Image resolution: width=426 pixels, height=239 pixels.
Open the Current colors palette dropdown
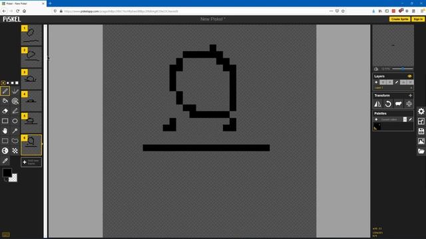click(393, 119)
